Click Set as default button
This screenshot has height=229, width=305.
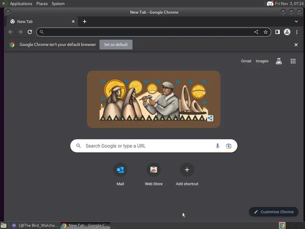(116, 45)
